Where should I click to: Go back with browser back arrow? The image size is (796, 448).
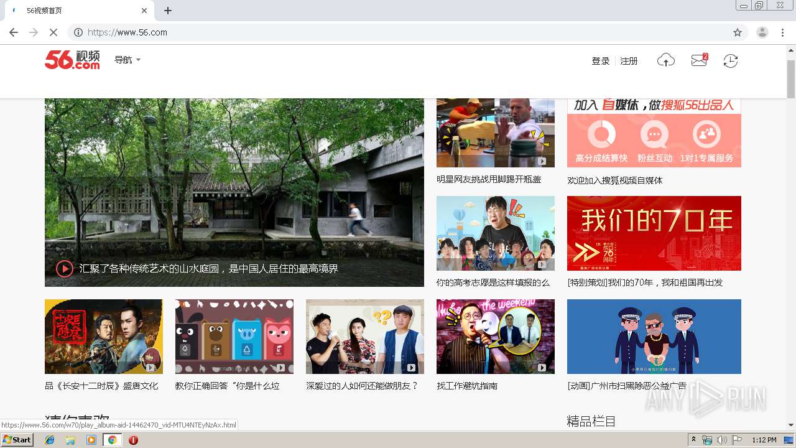(14, 32)
